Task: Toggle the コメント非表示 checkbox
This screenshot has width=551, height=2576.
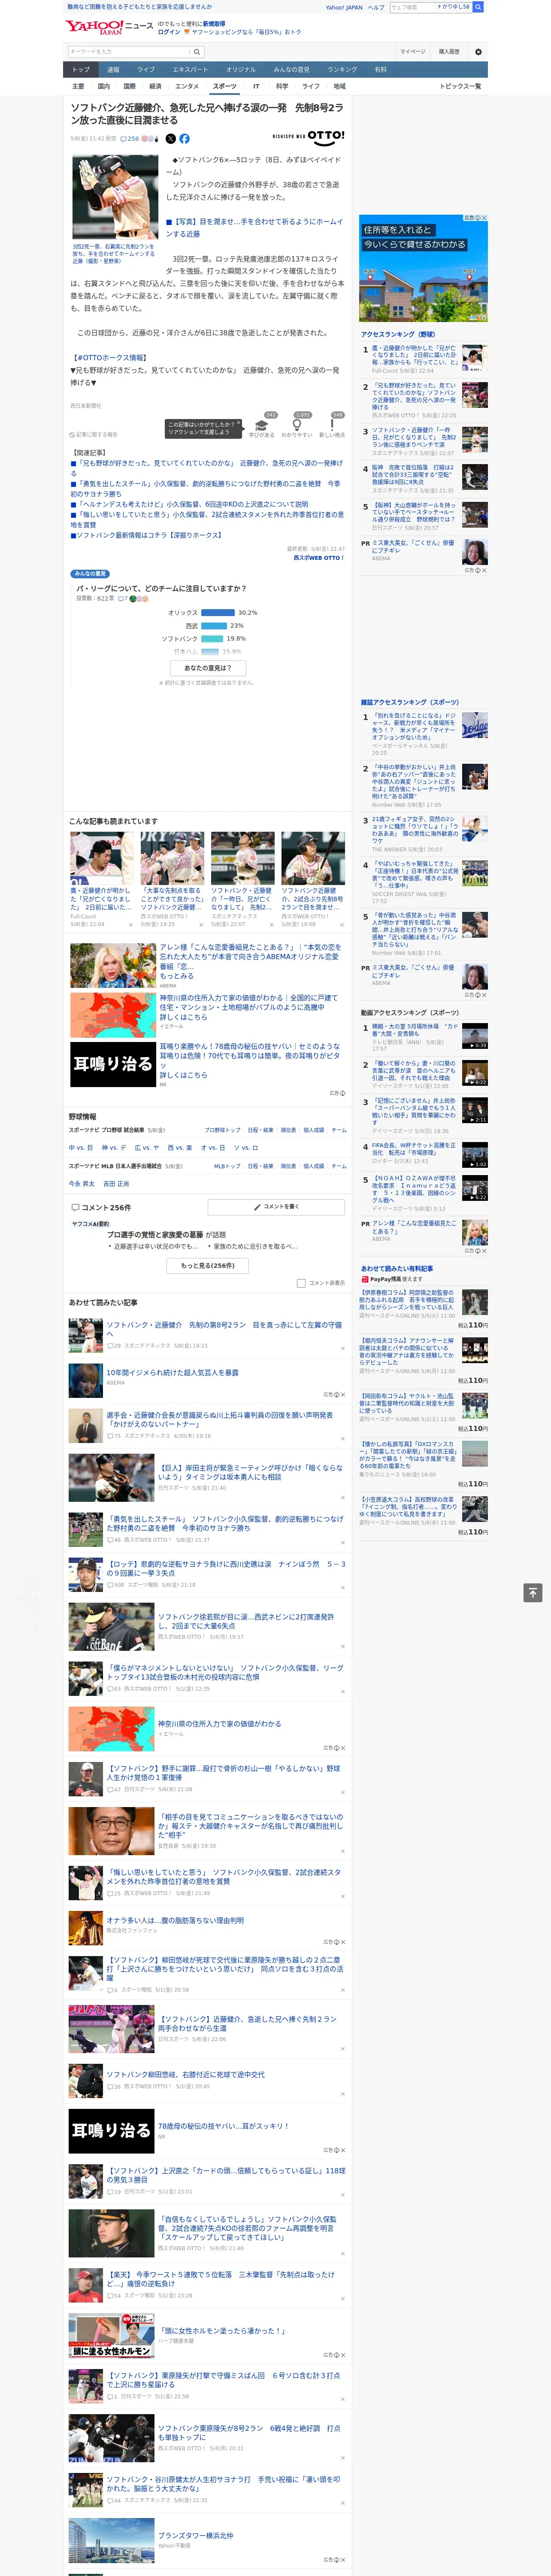Action: [x=301, y=1283]
